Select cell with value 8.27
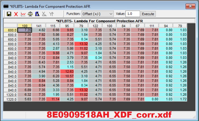Screen dimensions: 199x121 pyautogui.click(x=67, y=35)
